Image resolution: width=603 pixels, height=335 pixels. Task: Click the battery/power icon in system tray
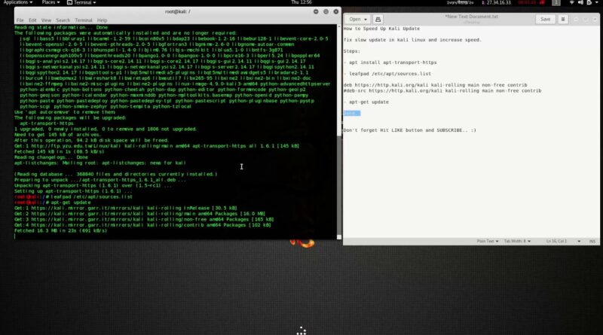click(589, 2)
